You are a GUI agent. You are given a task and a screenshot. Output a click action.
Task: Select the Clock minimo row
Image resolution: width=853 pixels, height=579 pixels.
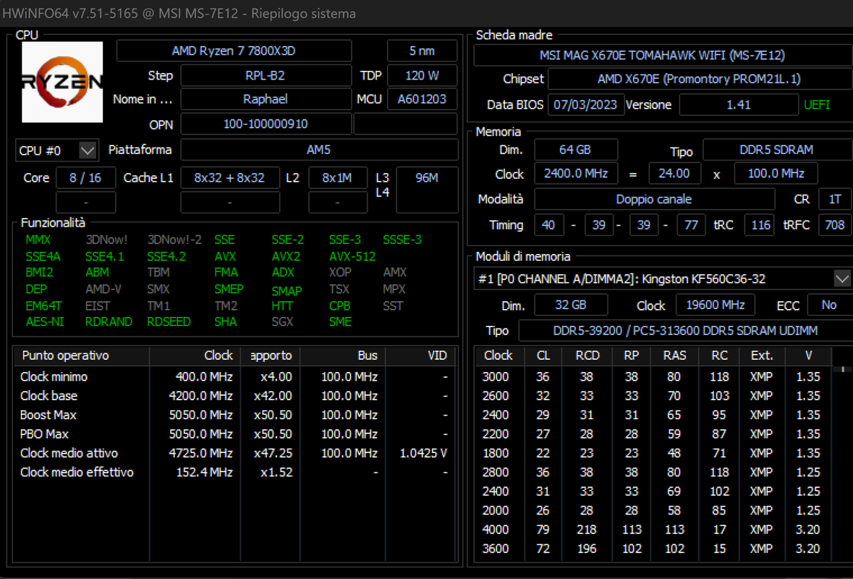(x=234, y=376)
